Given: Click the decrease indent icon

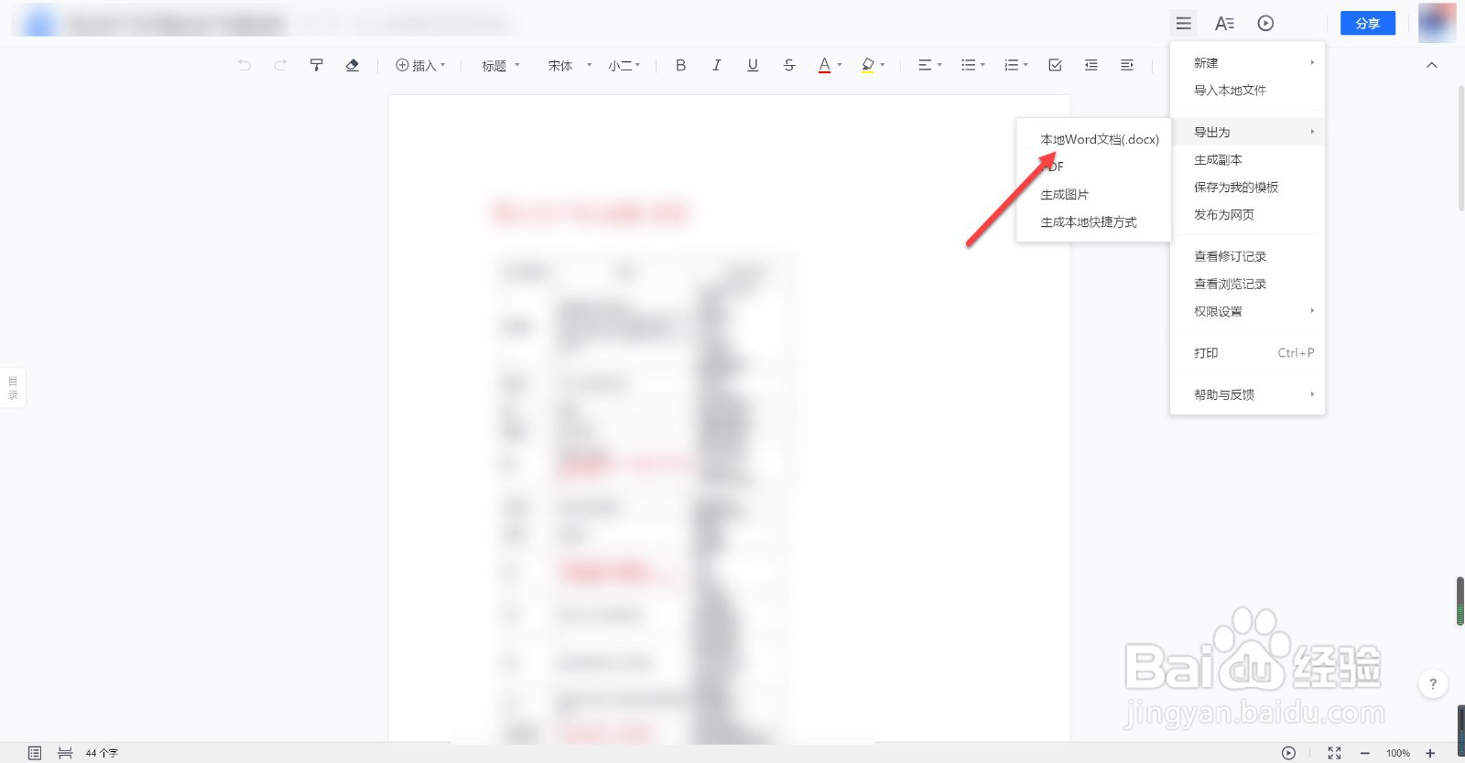Looking at the screenshot, I should click(x=1091, y=65).
